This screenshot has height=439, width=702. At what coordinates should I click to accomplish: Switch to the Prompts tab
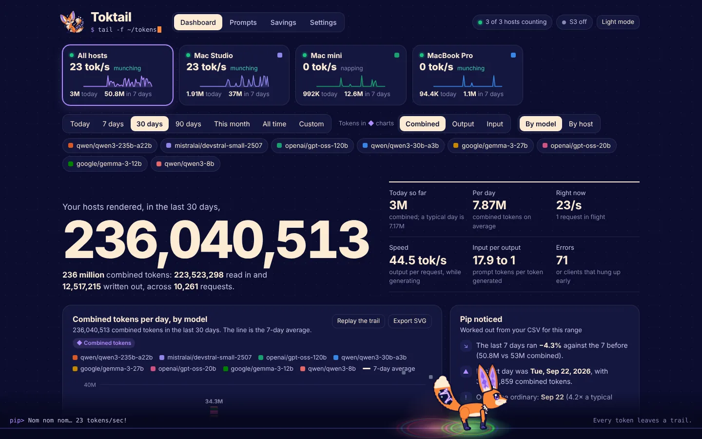(x=243, y=22)
